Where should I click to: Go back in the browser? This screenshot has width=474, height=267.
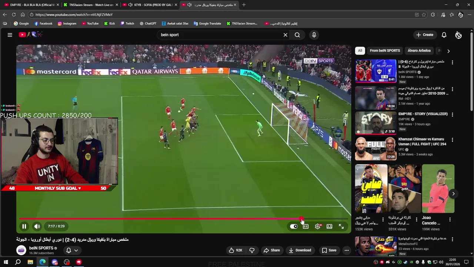tap(5, 14)
